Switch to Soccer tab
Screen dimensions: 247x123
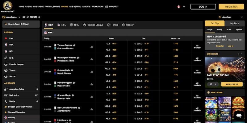click(128, 25)
